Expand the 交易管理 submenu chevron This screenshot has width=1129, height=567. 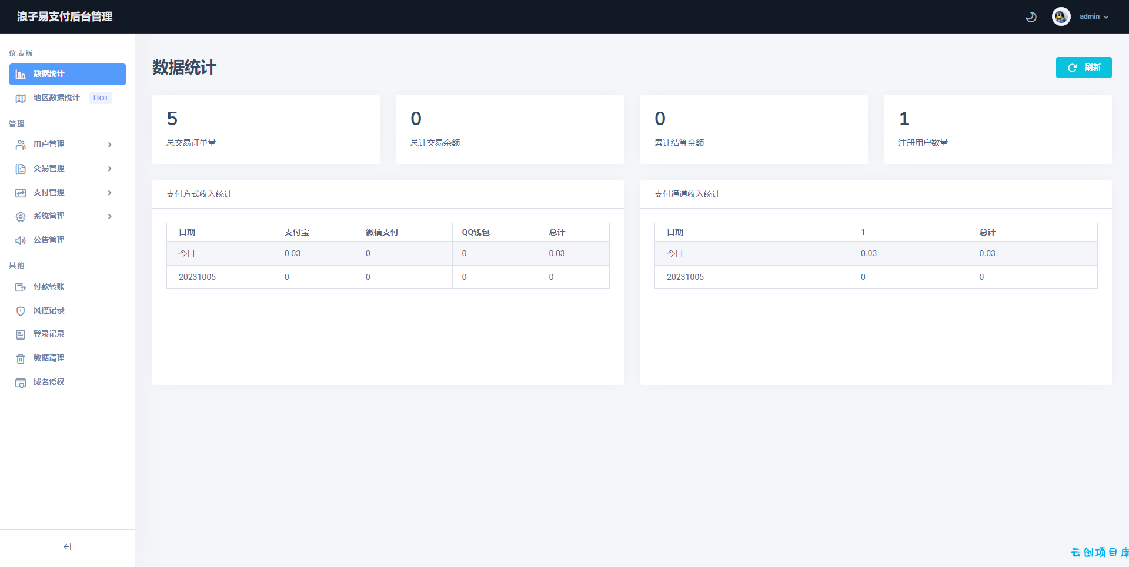coord(110,169)
